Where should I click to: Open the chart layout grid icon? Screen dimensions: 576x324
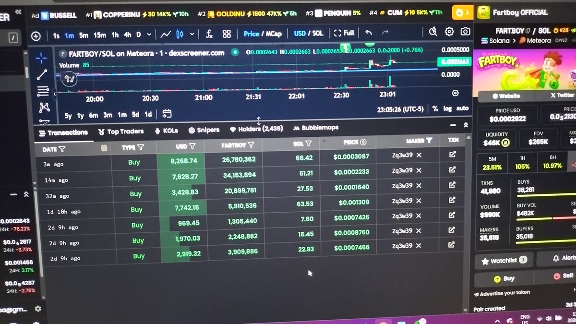tap(227, 34)
